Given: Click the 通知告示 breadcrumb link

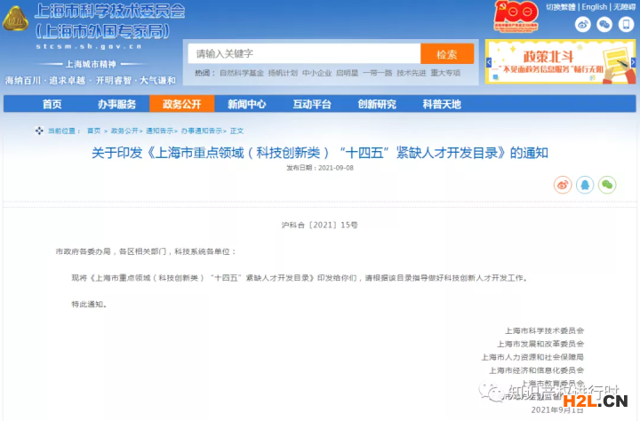Looking at the screenshot, I should point(161,131).
